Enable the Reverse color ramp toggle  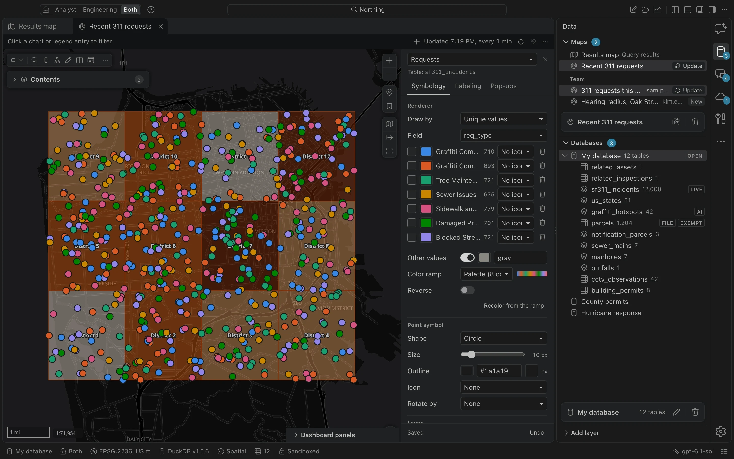coord(467,290)
